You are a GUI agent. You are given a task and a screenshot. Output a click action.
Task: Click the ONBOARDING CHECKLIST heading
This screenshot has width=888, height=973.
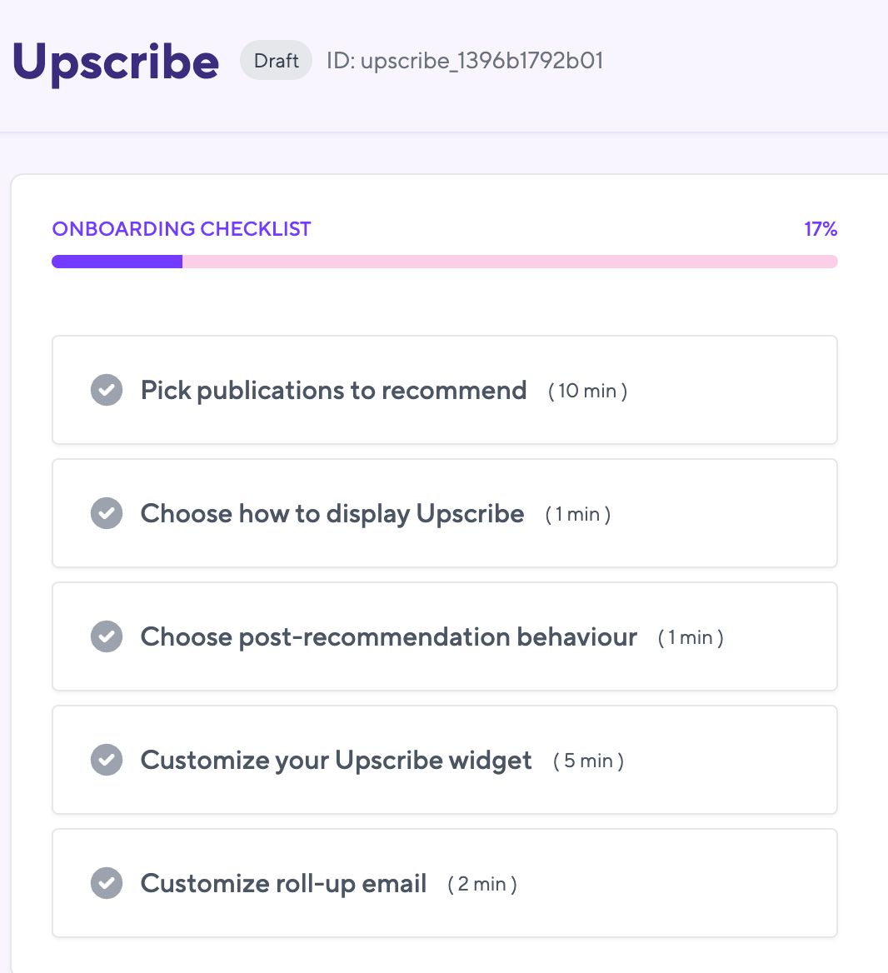pos(182,229)
